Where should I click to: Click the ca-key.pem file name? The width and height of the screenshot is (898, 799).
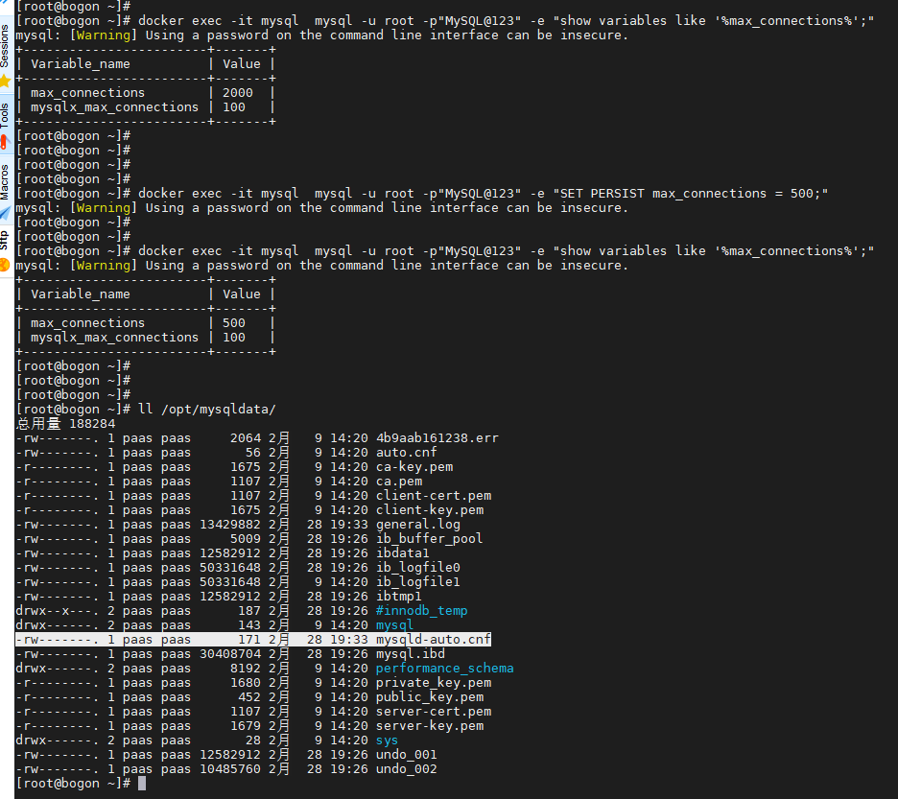point(414,467)
